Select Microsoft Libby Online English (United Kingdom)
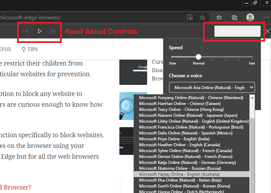271x193 pixels. [x=192, y=121]
